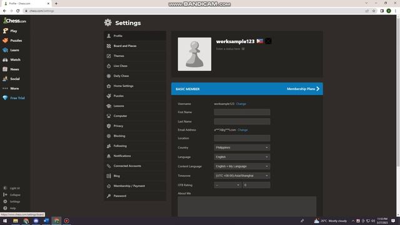Screen dimensions: 400x225
Task: Click the Chess.com logo
Action: tap(15, 21)
